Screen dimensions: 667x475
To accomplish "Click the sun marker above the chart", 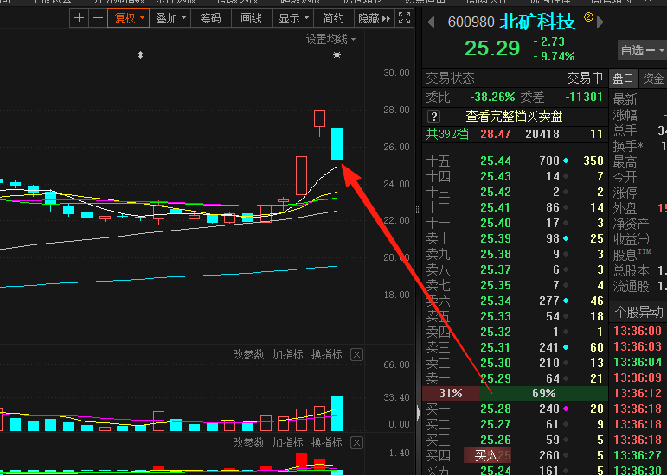I will pos(337,55).
